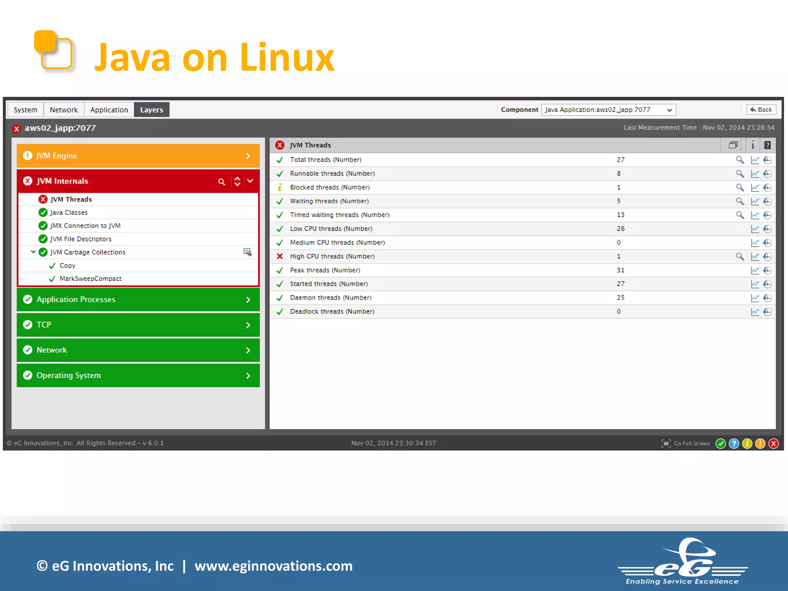Viewport: 788px width, 591px height.
Task: Select the MarkSweepCompact item
Action: pos(90,279)
